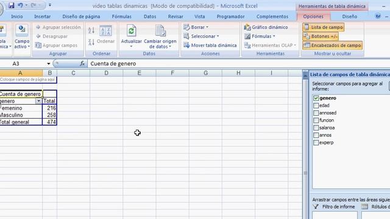Select column F header
390x219 pixels.
tap(172, 73)
